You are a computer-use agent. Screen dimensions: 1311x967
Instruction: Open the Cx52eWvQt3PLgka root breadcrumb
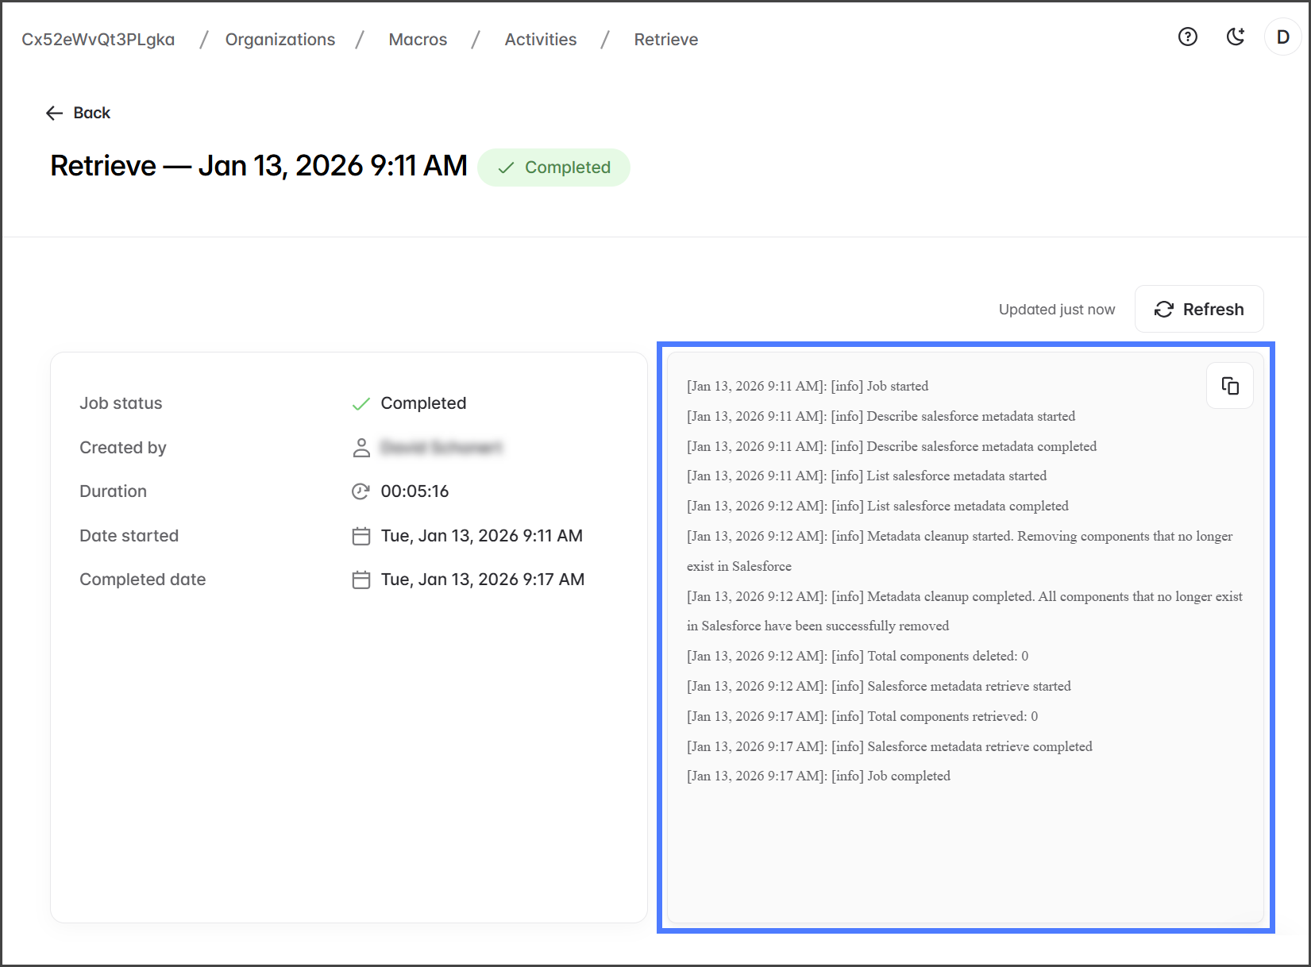pyautogui.click(x=98, y=40)
